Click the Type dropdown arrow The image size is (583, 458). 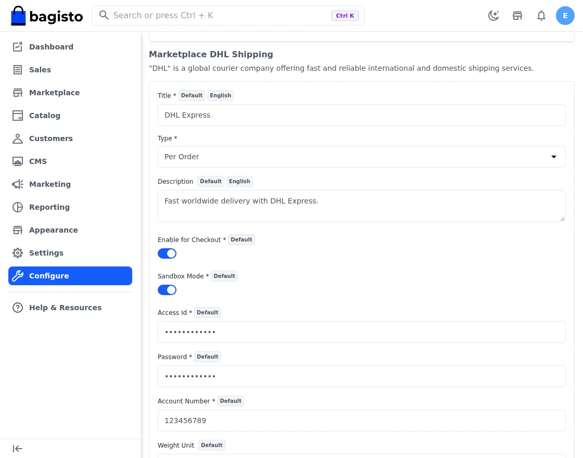pos(554,157)
